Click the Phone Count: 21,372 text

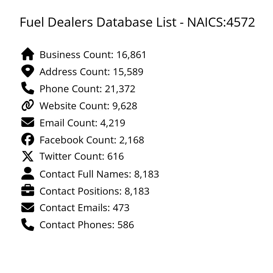tap(87, 89)
